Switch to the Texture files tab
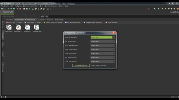 (x=9, y=20)
